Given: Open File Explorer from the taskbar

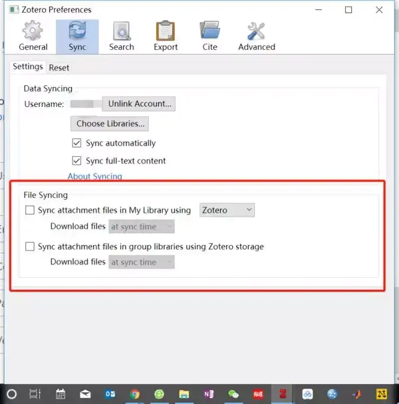Looking at the screenshot, I should (x=184, y=394).
